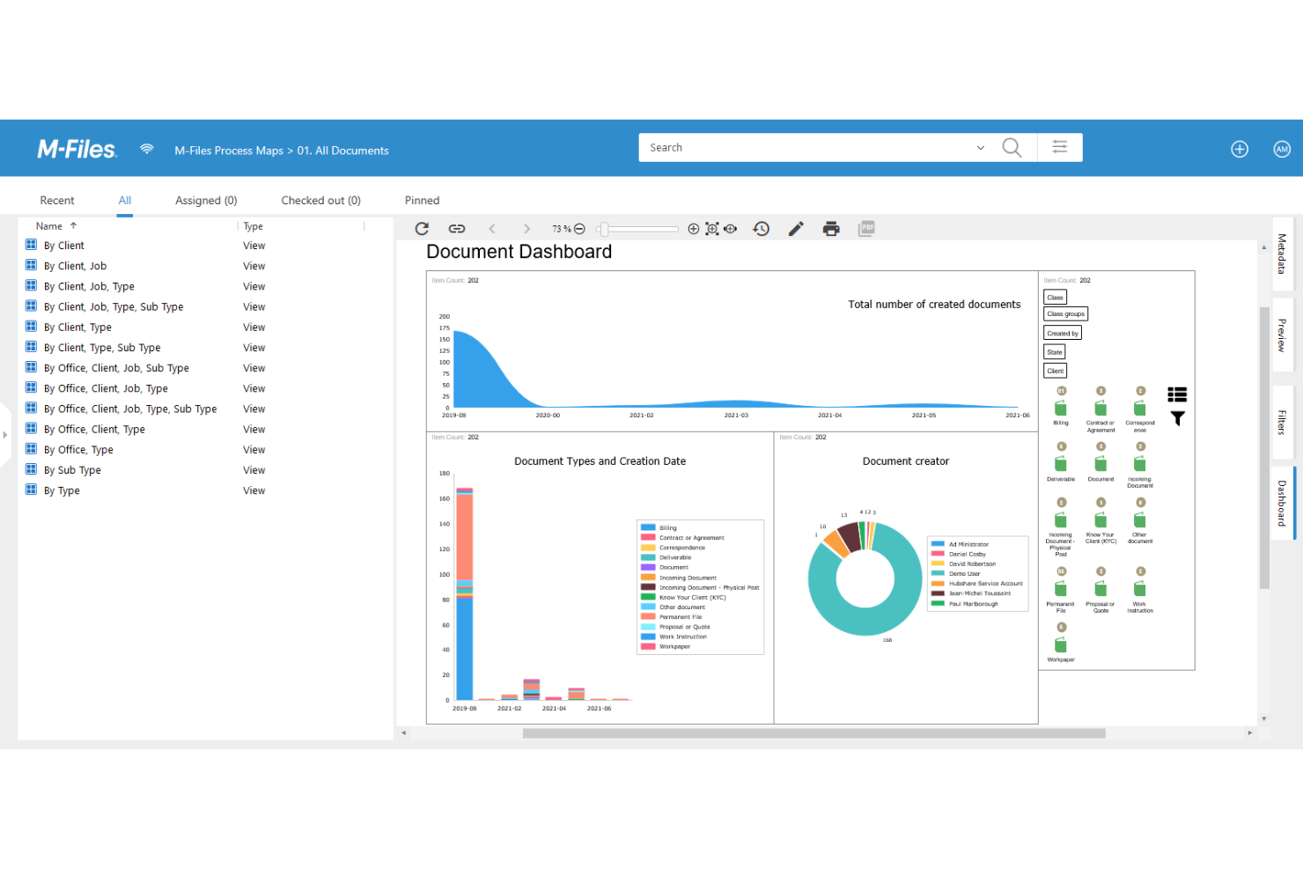Image resolution: width=1303 pixels, height=869 pixels.
Task: Switch to the Checked out tab
Action: tap(320, 200)
